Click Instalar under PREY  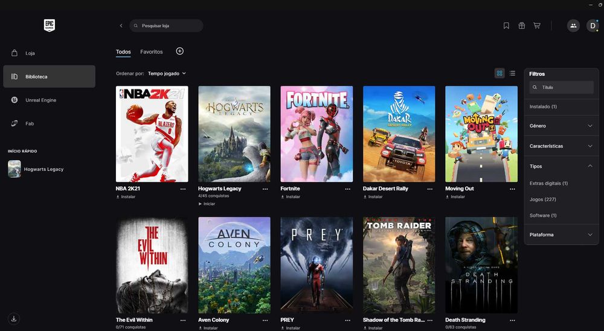coord(291,328)
